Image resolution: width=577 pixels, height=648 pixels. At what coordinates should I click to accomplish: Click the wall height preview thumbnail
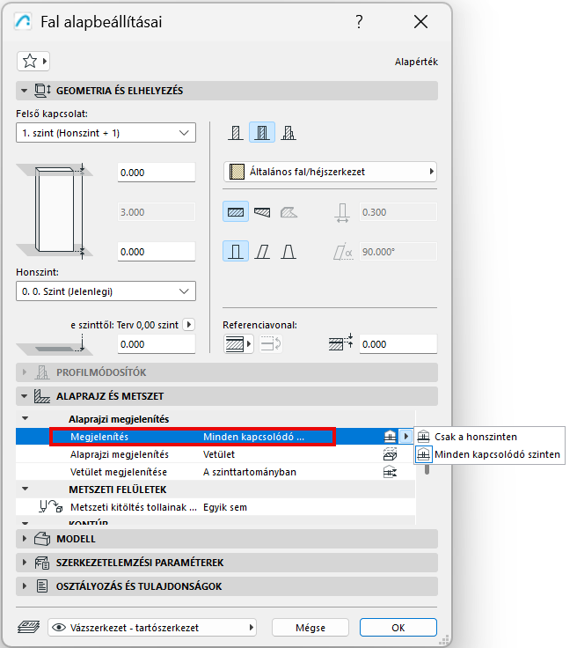[x=55, y=211]
